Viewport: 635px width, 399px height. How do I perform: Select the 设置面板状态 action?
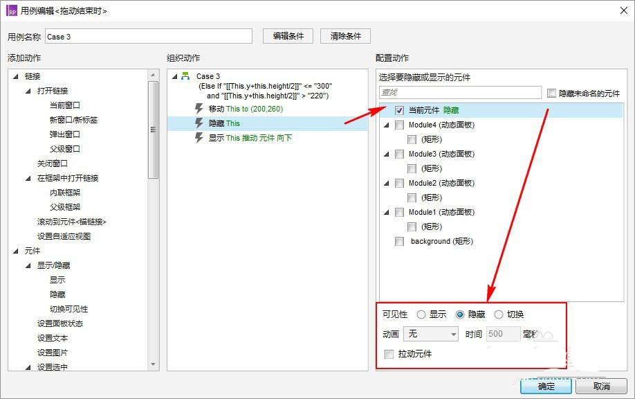[x=60, y=323]
